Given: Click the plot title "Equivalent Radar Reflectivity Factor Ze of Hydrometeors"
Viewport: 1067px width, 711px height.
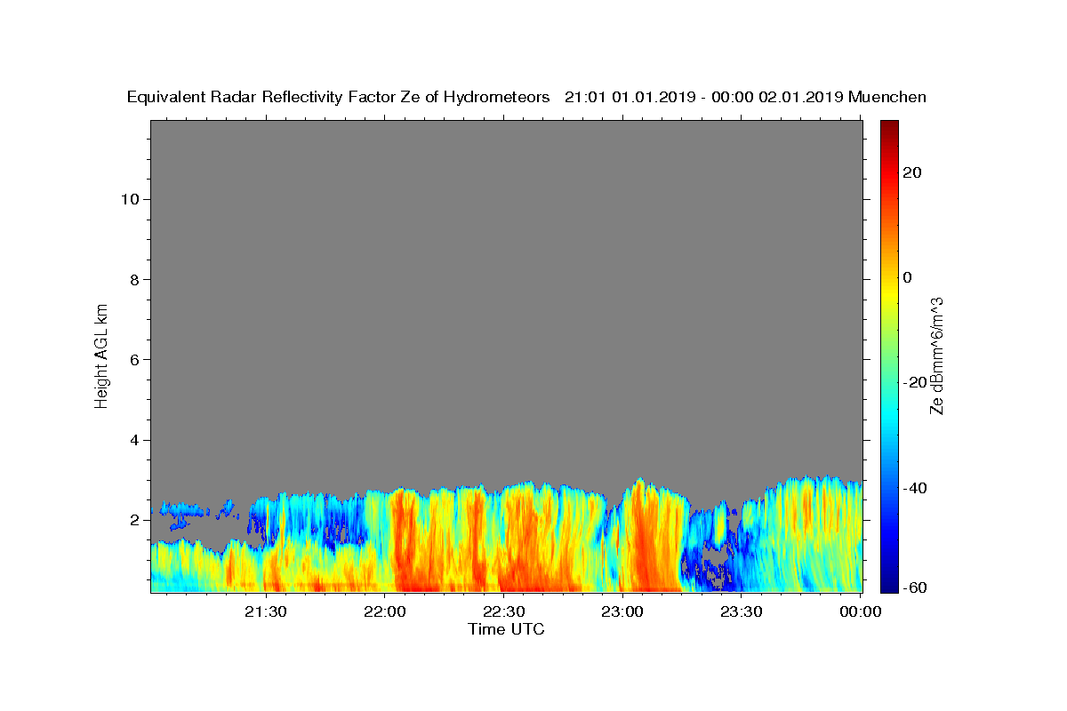Looking at the screenshot, I should [338, 98].
